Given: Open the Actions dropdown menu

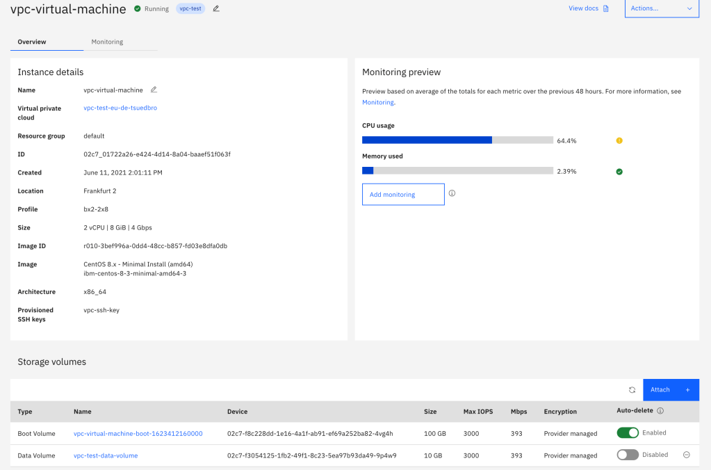Looking at the screenshot, I should [662, 8].
